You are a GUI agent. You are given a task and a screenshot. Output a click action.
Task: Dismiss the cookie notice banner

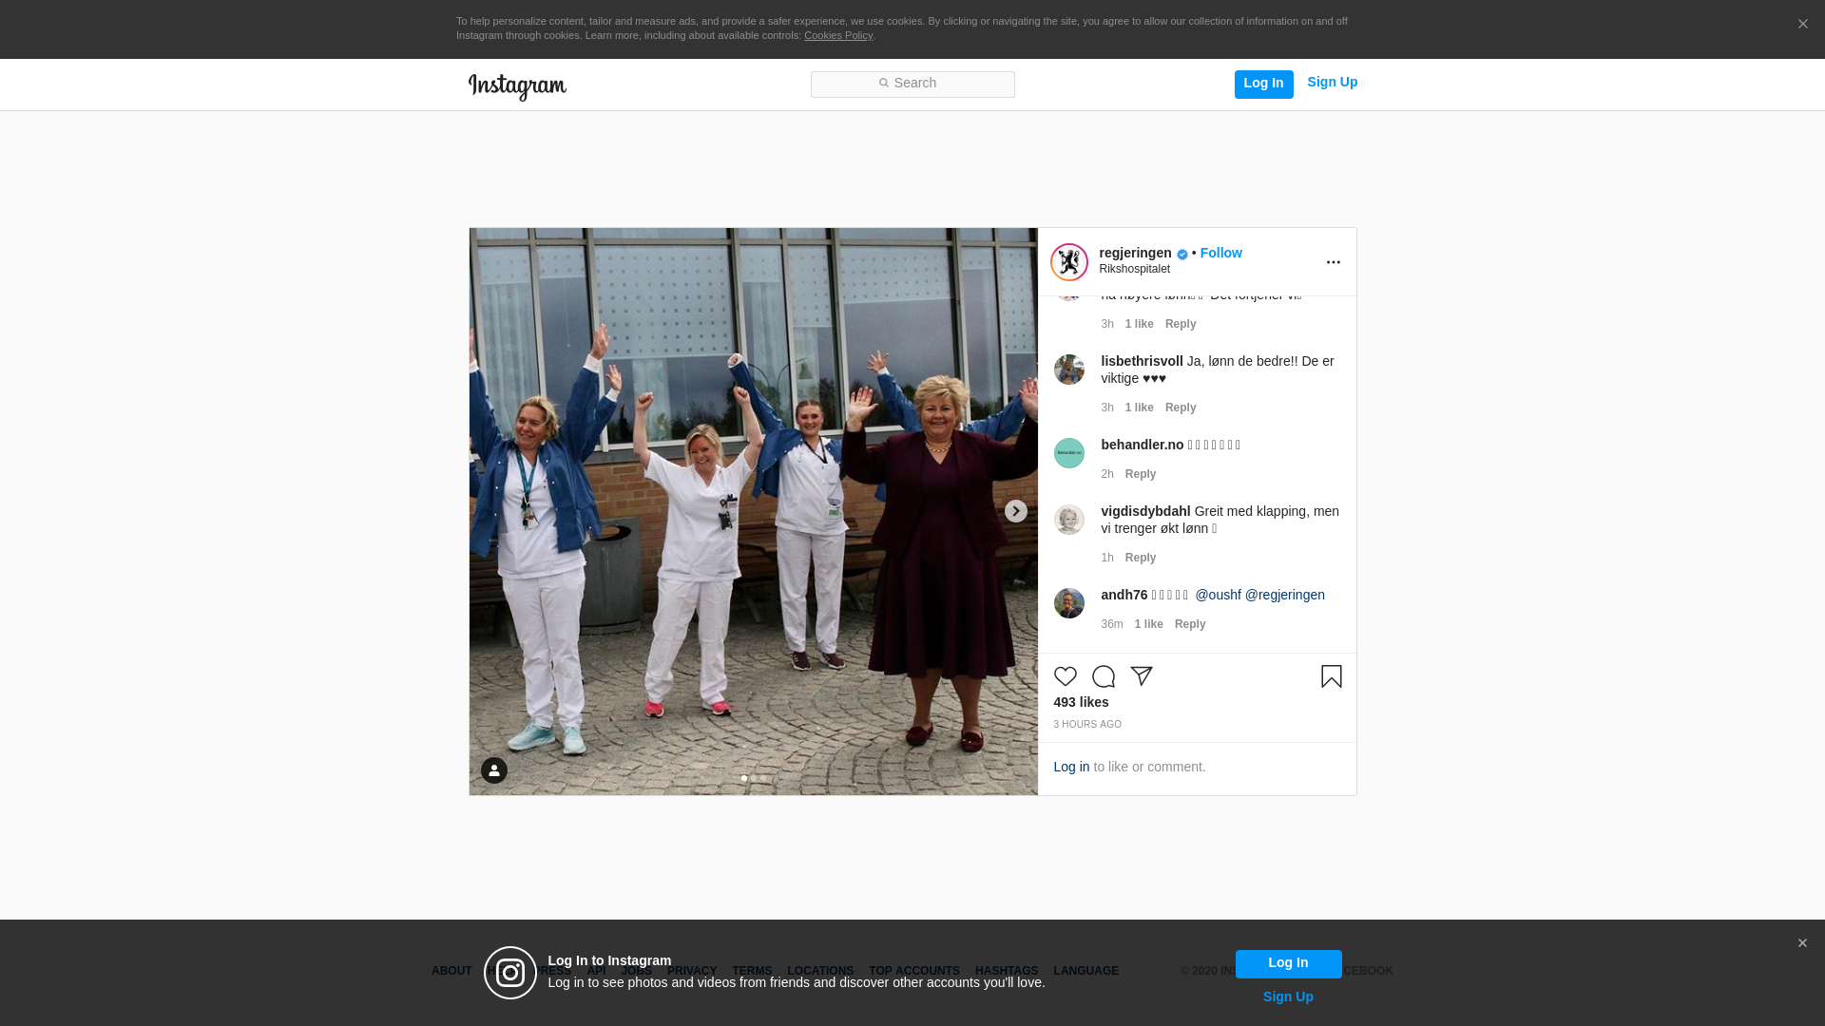(1802, 24)
